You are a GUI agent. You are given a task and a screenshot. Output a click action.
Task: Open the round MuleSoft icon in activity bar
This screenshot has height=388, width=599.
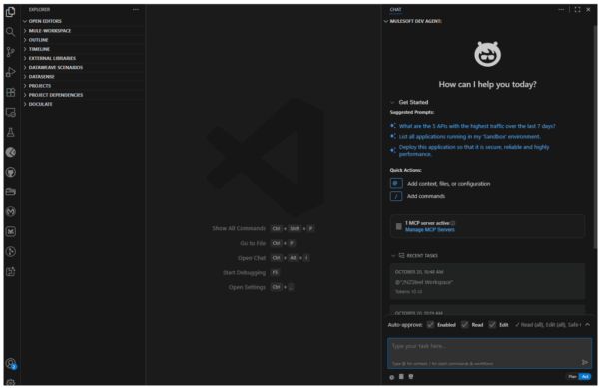11,211
